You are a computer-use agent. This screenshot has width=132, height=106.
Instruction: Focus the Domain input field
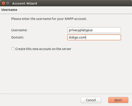coord(94,37)
